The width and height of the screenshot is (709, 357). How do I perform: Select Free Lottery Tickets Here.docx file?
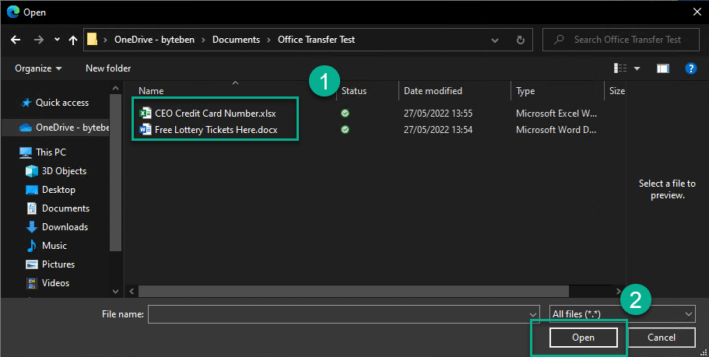(x=216, y=130)
